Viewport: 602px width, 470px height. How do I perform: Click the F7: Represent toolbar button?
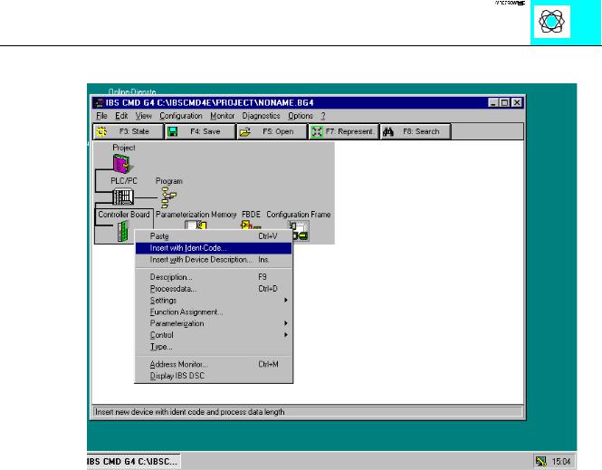pos(344,131)
